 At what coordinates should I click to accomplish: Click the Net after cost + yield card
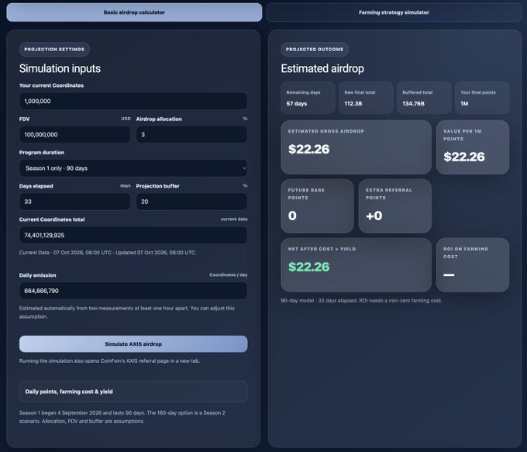click(356, 265)
